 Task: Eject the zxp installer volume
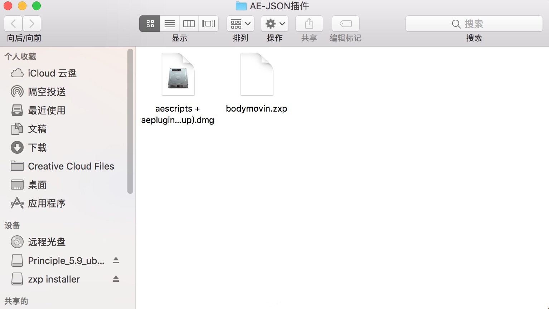point(116,279)
